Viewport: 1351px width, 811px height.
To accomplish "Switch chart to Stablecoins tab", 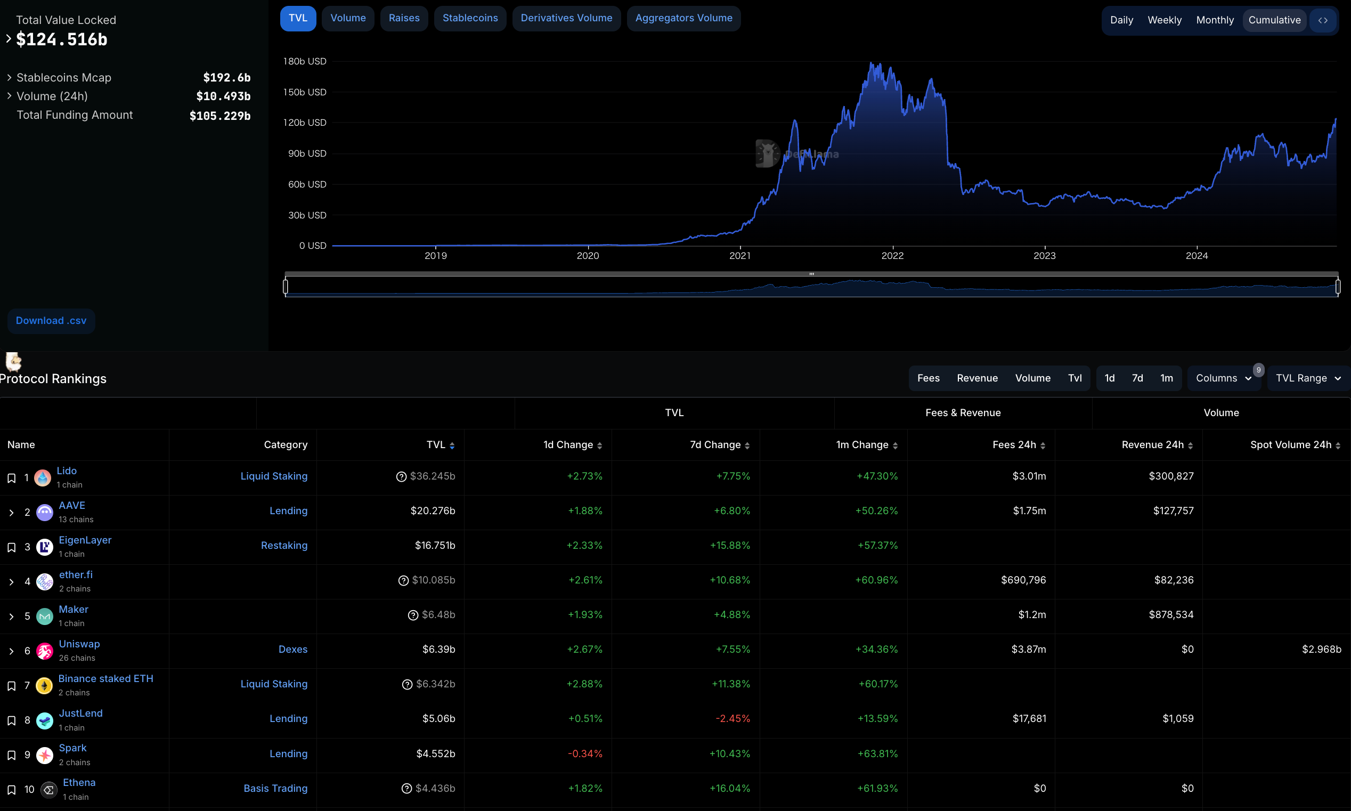I will coord(470,18).
